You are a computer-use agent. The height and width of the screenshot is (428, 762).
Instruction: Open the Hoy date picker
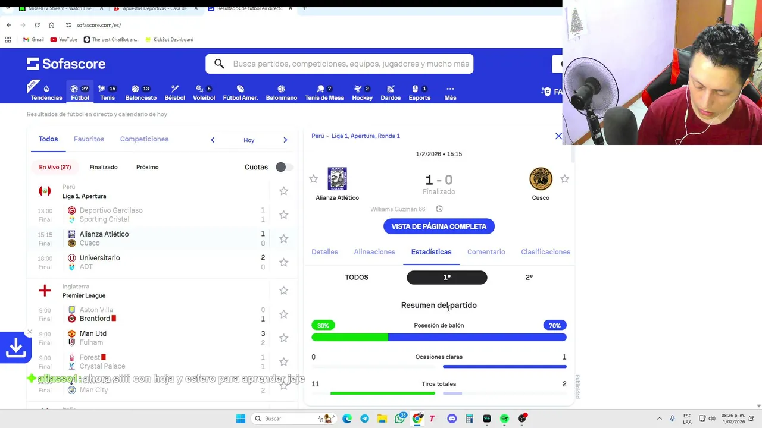249,140
